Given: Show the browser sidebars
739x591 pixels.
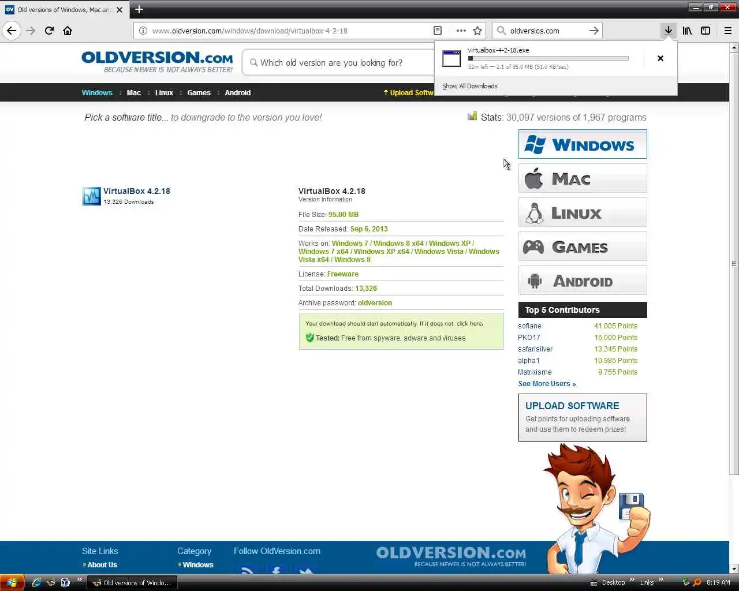Looking at the screenshot, I should (x=706, y=31).
